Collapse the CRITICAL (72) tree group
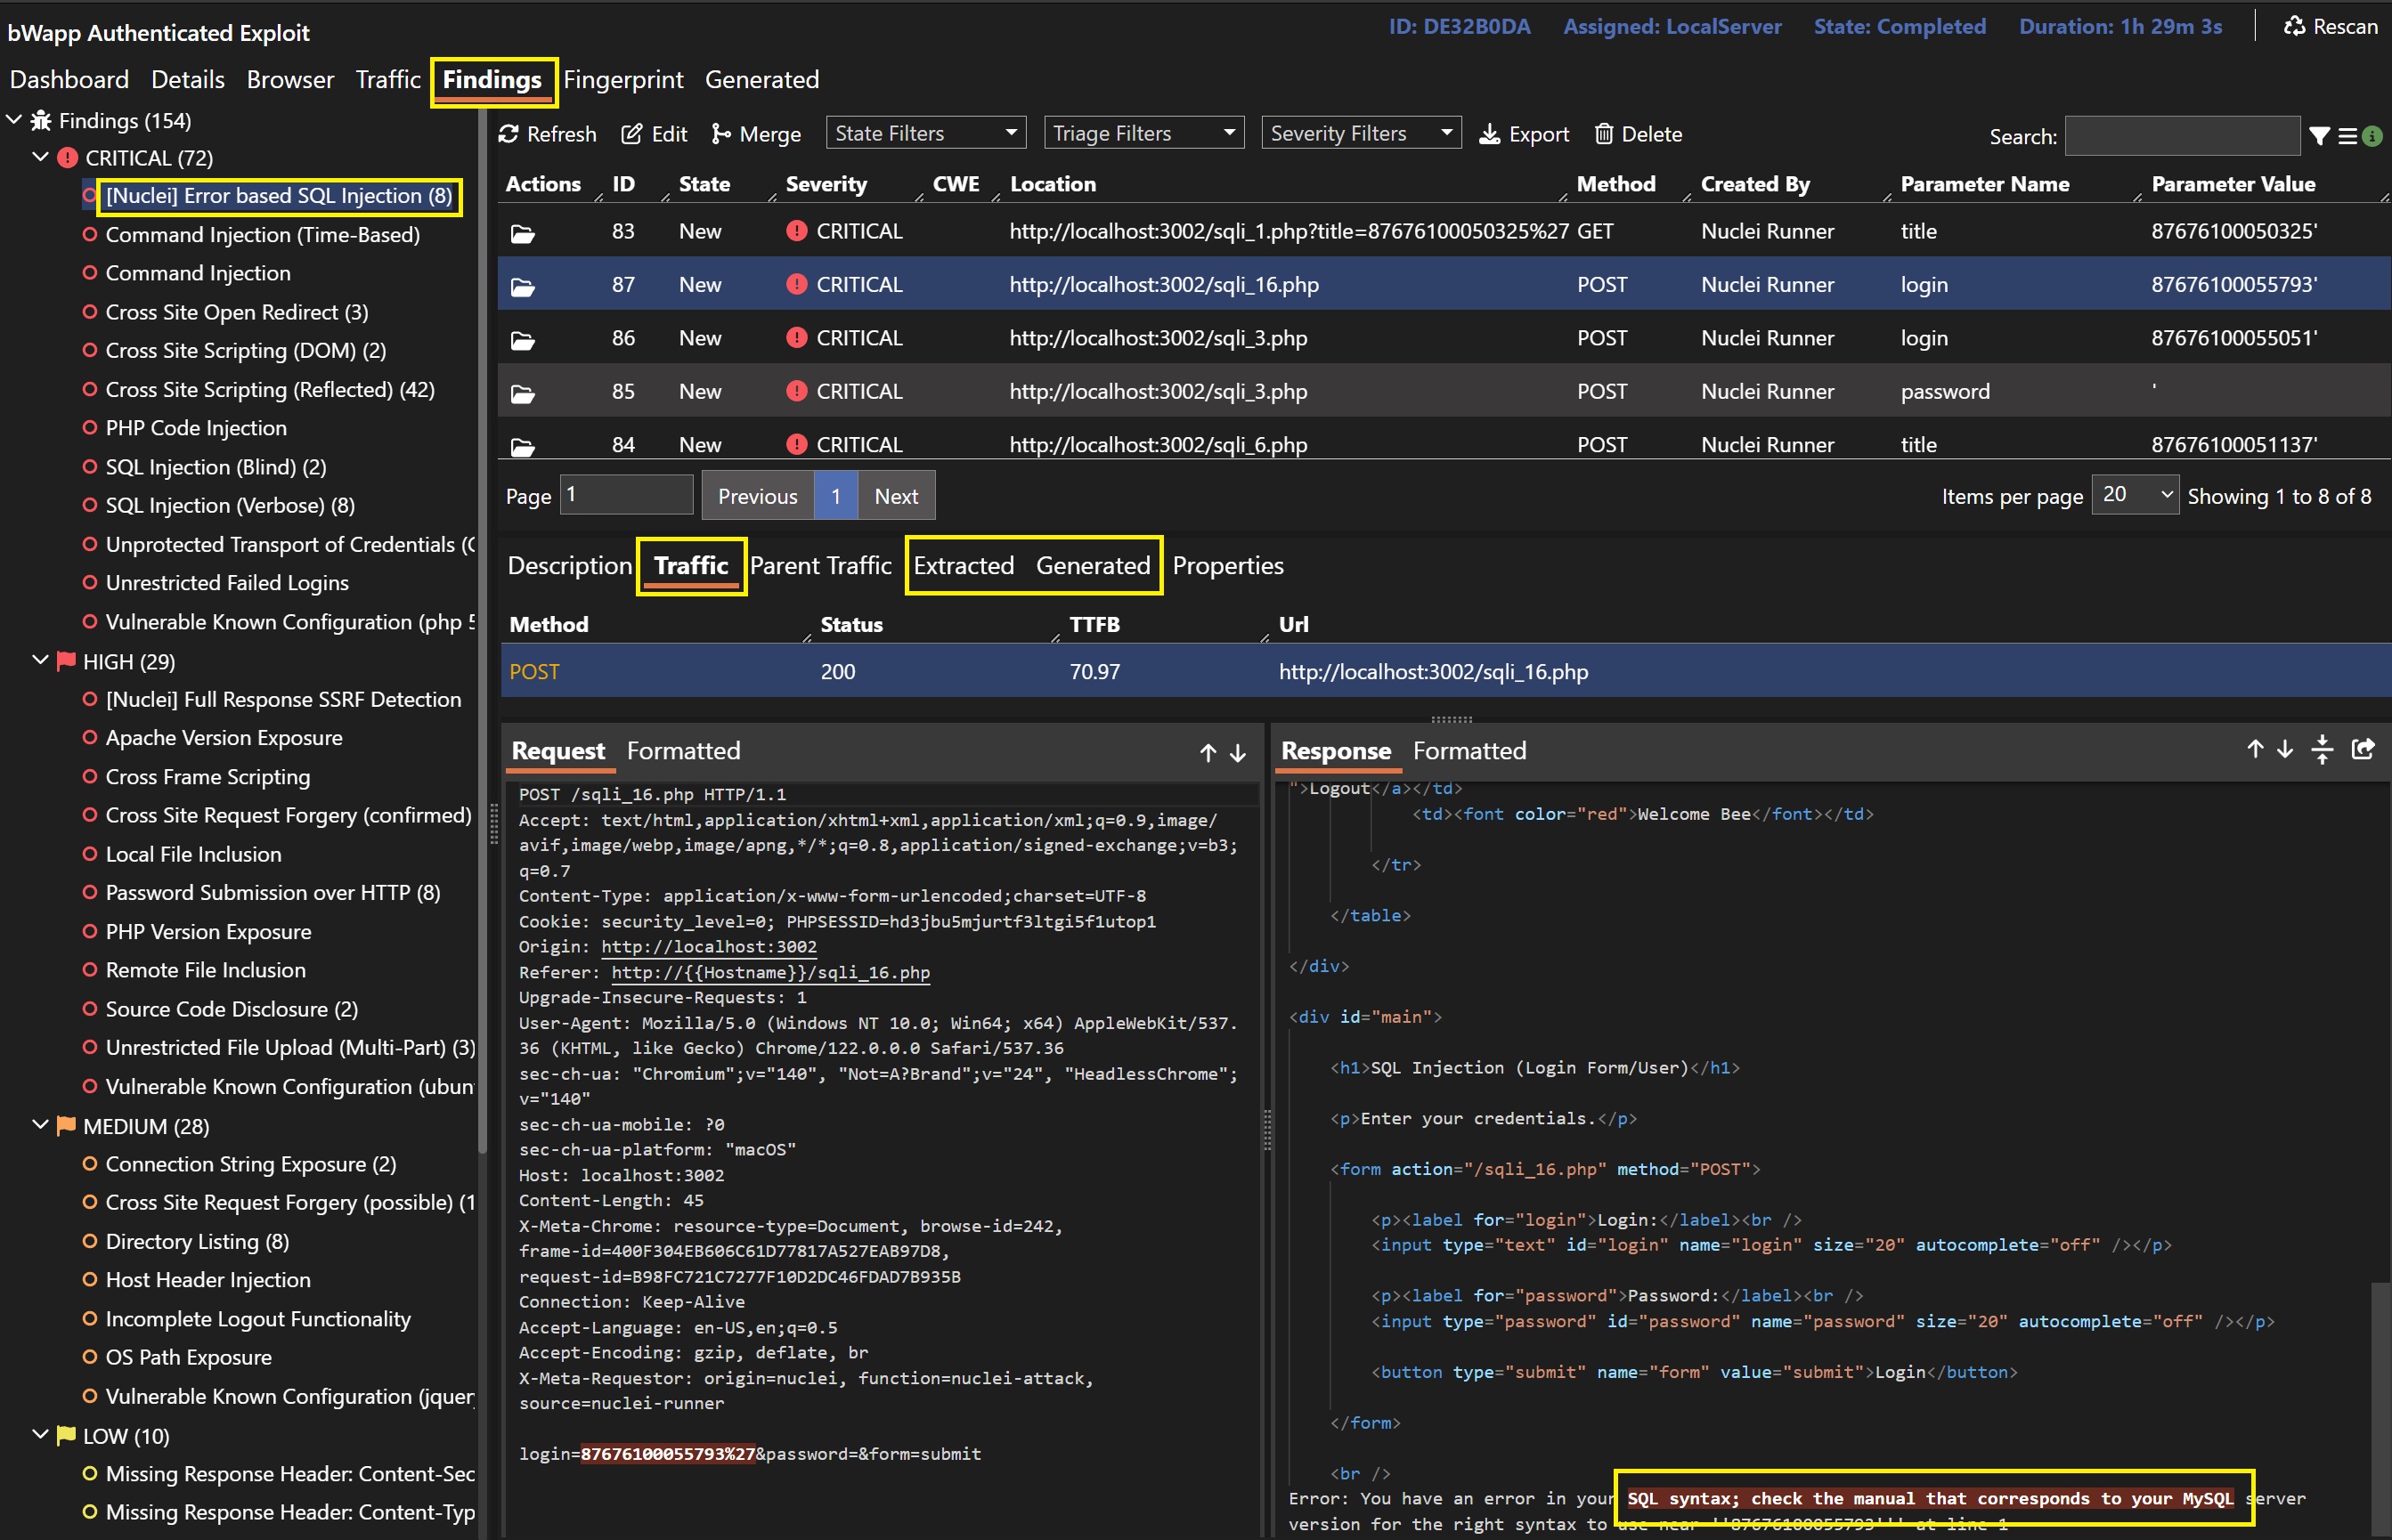Image resolution: width=2392 pixels, height=1540 pixels. [40, 157]
